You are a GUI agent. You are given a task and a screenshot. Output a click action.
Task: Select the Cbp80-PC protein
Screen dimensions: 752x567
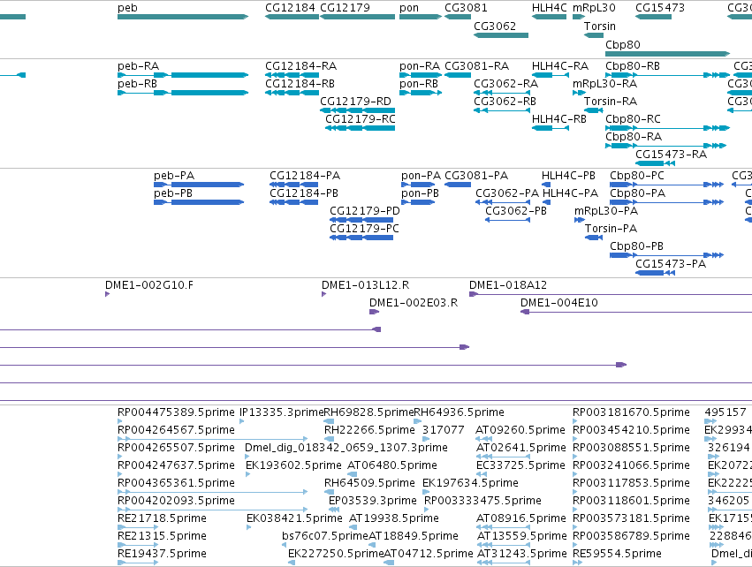click(666, 185)
